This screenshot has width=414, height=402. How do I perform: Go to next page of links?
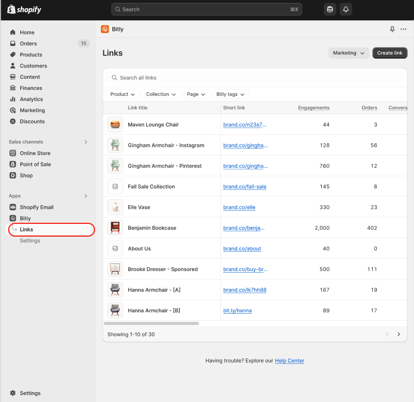pos(399,334)
